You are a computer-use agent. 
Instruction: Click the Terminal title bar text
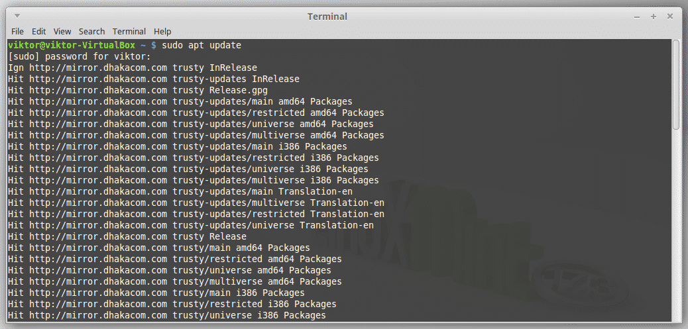[x=327, y=16]
